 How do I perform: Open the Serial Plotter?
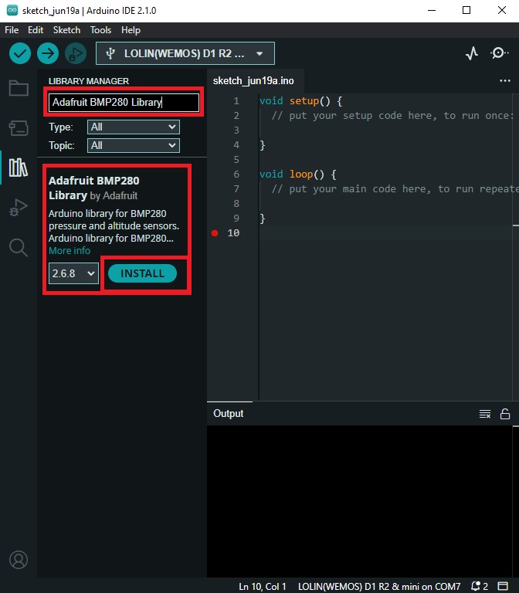click(472, 53)
